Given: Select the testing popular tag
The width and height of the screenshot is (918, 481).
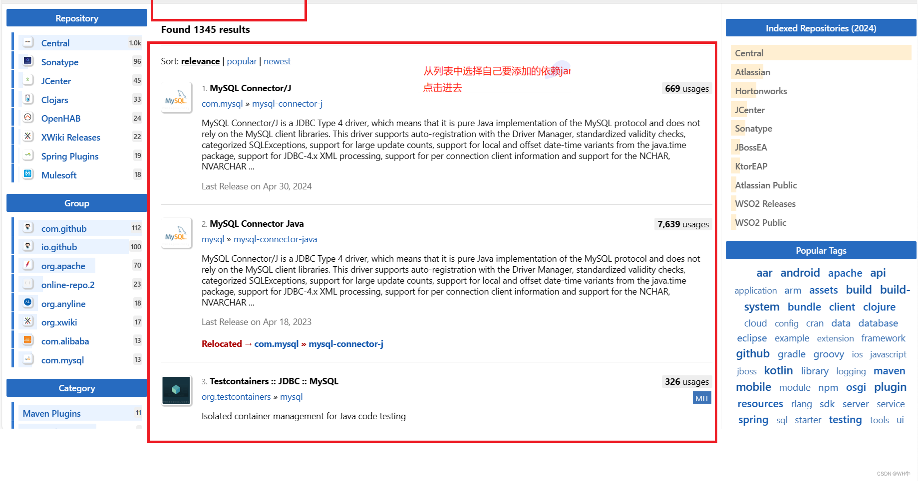Looking at the screenshot, I should click(x=845, y=420).
